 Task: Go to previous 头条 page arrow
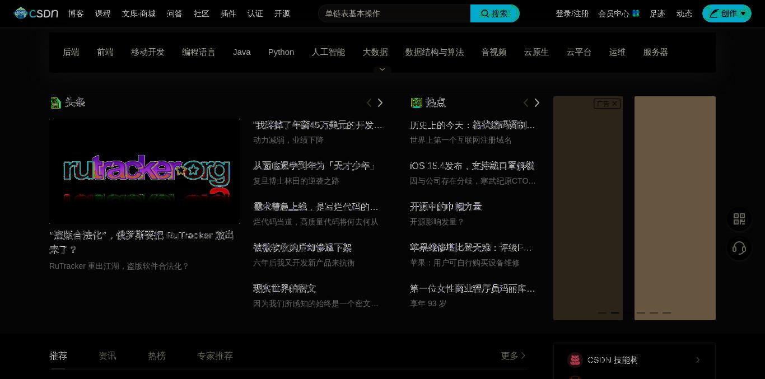tap(369, 102)
